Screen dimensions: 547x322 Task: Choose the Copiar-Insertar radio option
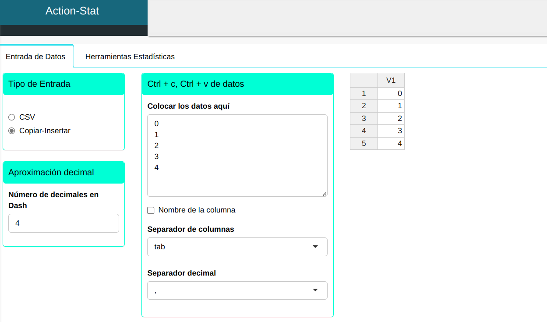tap(12, 131)
